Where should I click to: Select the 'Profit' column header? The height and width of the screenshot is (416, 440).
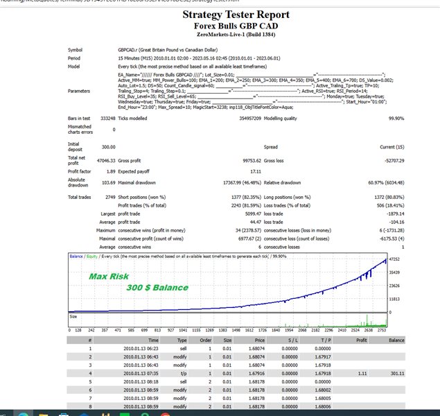[362, 340]
